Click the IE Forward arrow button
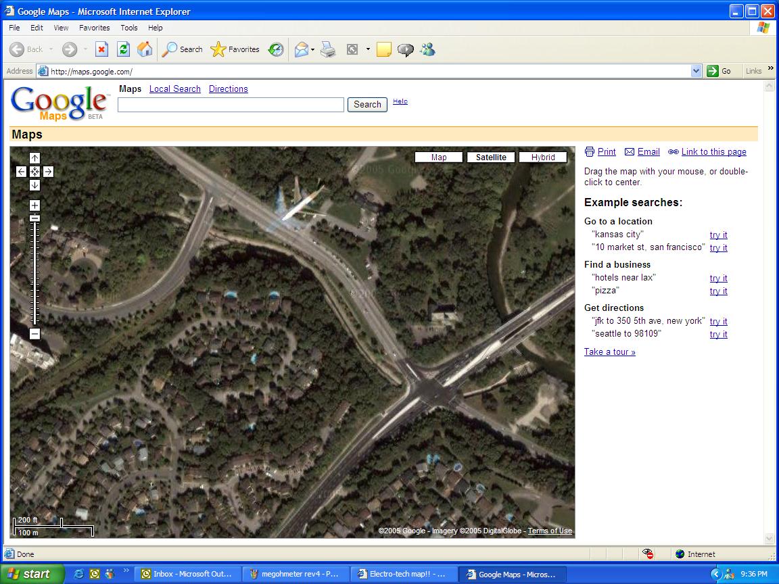Viewport: 779px width, 584px height. click(x=70, y=49)
